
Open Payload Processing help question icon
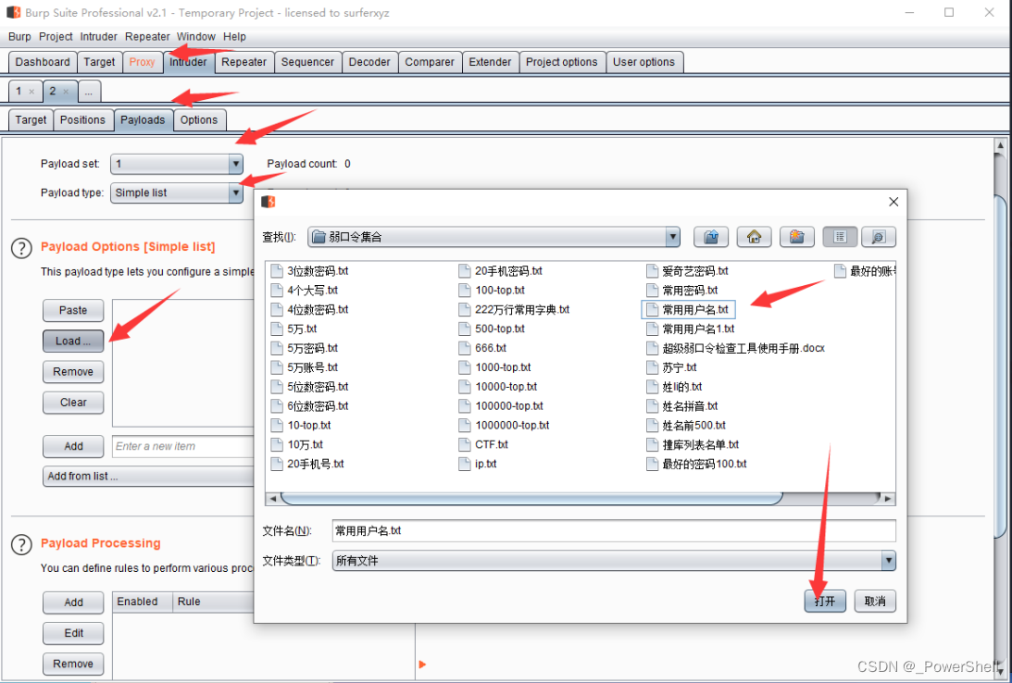pos(21,544)
